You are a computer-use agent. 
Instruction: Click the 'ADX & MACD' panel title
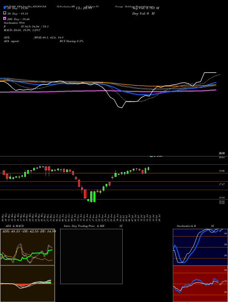(15, 226)
